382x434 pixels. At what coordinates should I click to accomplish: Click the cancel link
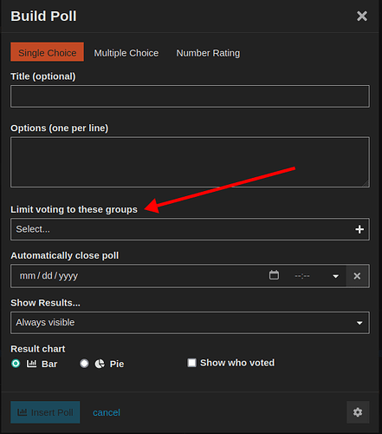click(x=107, y=412)
